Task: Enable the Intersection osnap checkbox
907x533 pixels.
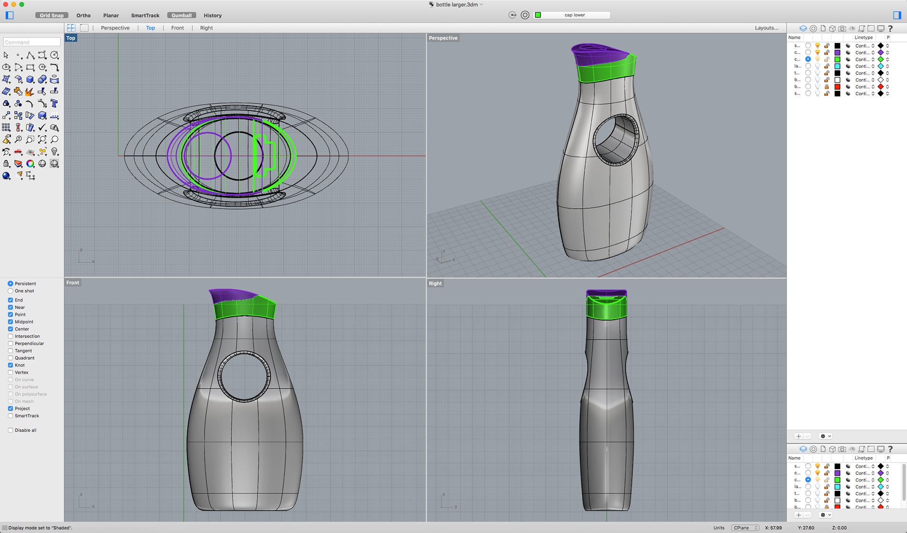Action: tap(10, 336)
